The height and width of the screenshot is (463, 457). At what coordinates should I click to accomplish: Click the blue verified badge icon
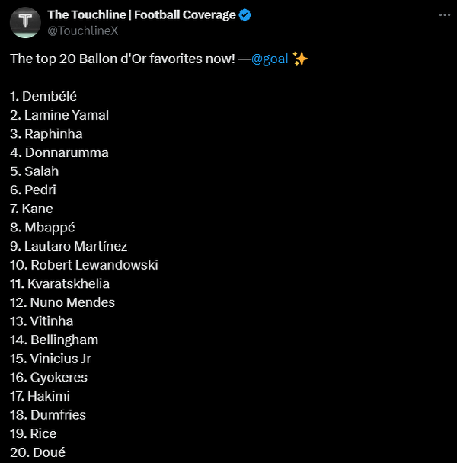245,15
